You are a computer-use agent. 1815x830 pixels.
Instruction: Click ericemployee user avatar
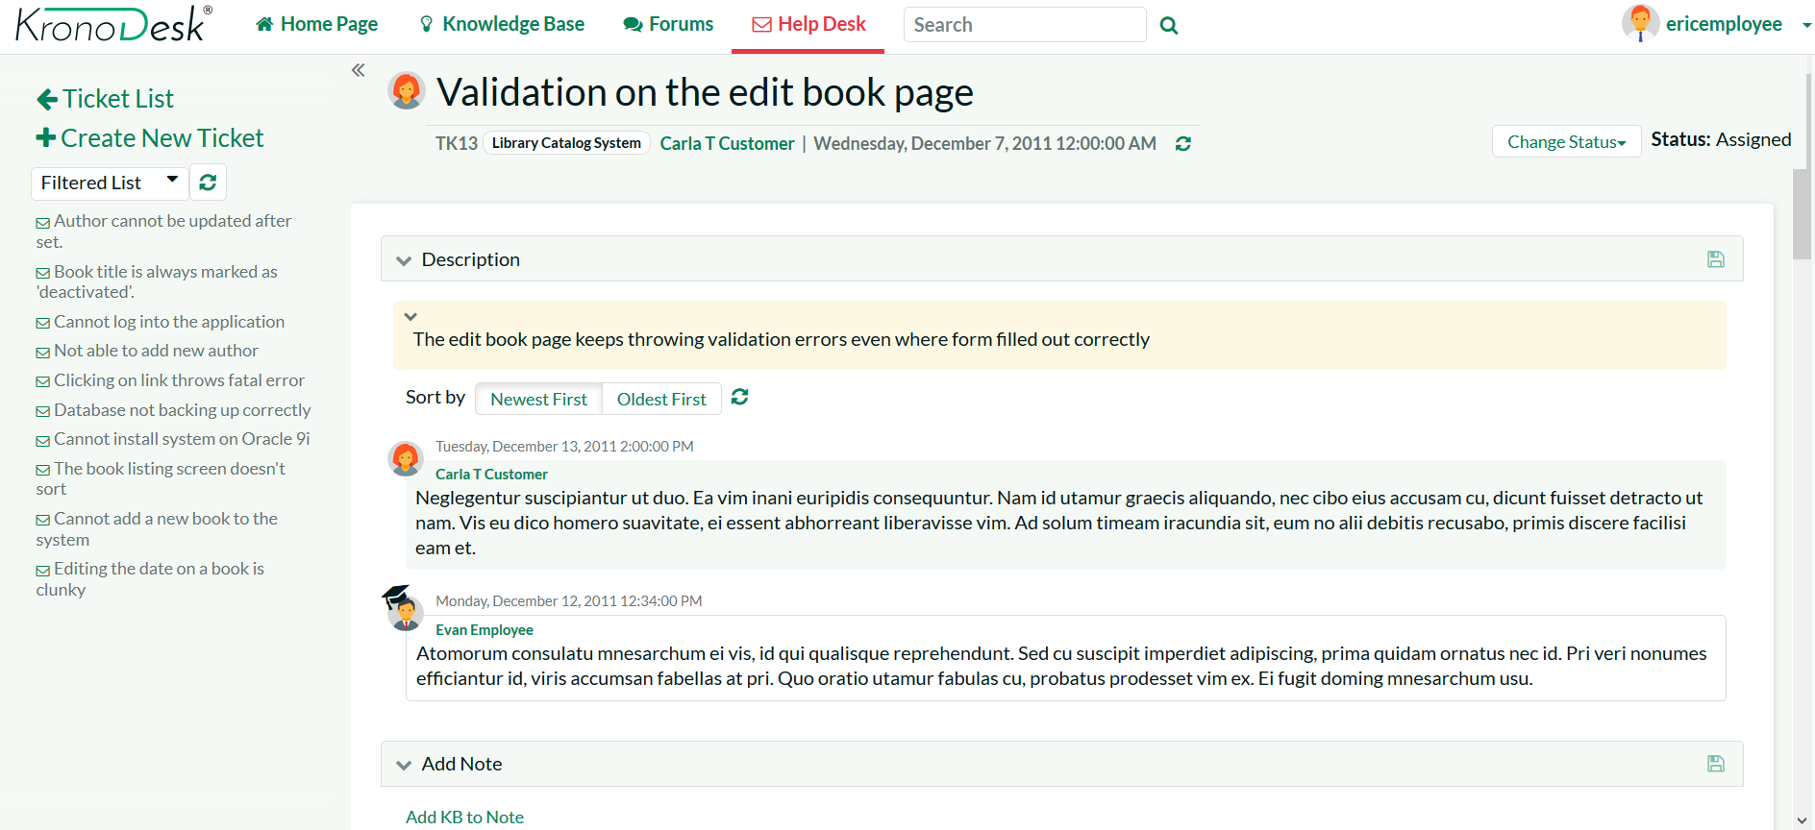click(1640, 24)
